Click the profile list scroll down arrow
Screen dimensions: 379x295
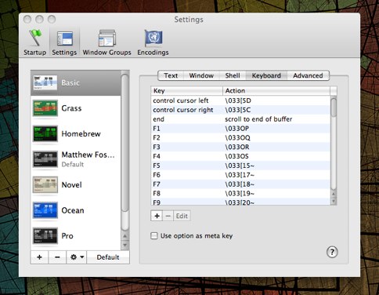tap(125, 245)
